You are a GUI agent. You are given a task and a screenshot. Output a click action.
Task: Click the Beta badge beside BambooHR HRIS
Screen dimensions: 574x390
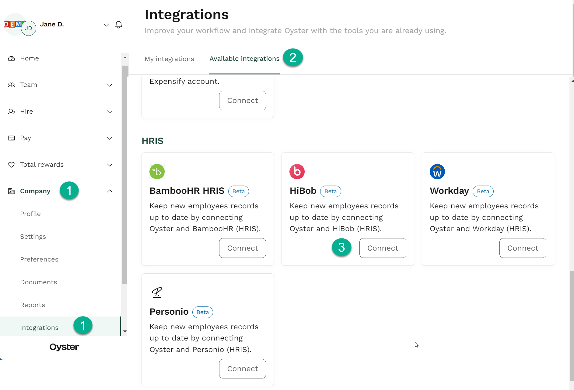click(x=239, y=191)
